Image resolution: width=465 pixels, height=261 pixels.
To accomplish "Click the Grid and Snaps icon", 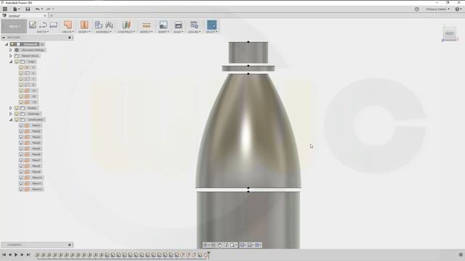I will pos(249,245).
